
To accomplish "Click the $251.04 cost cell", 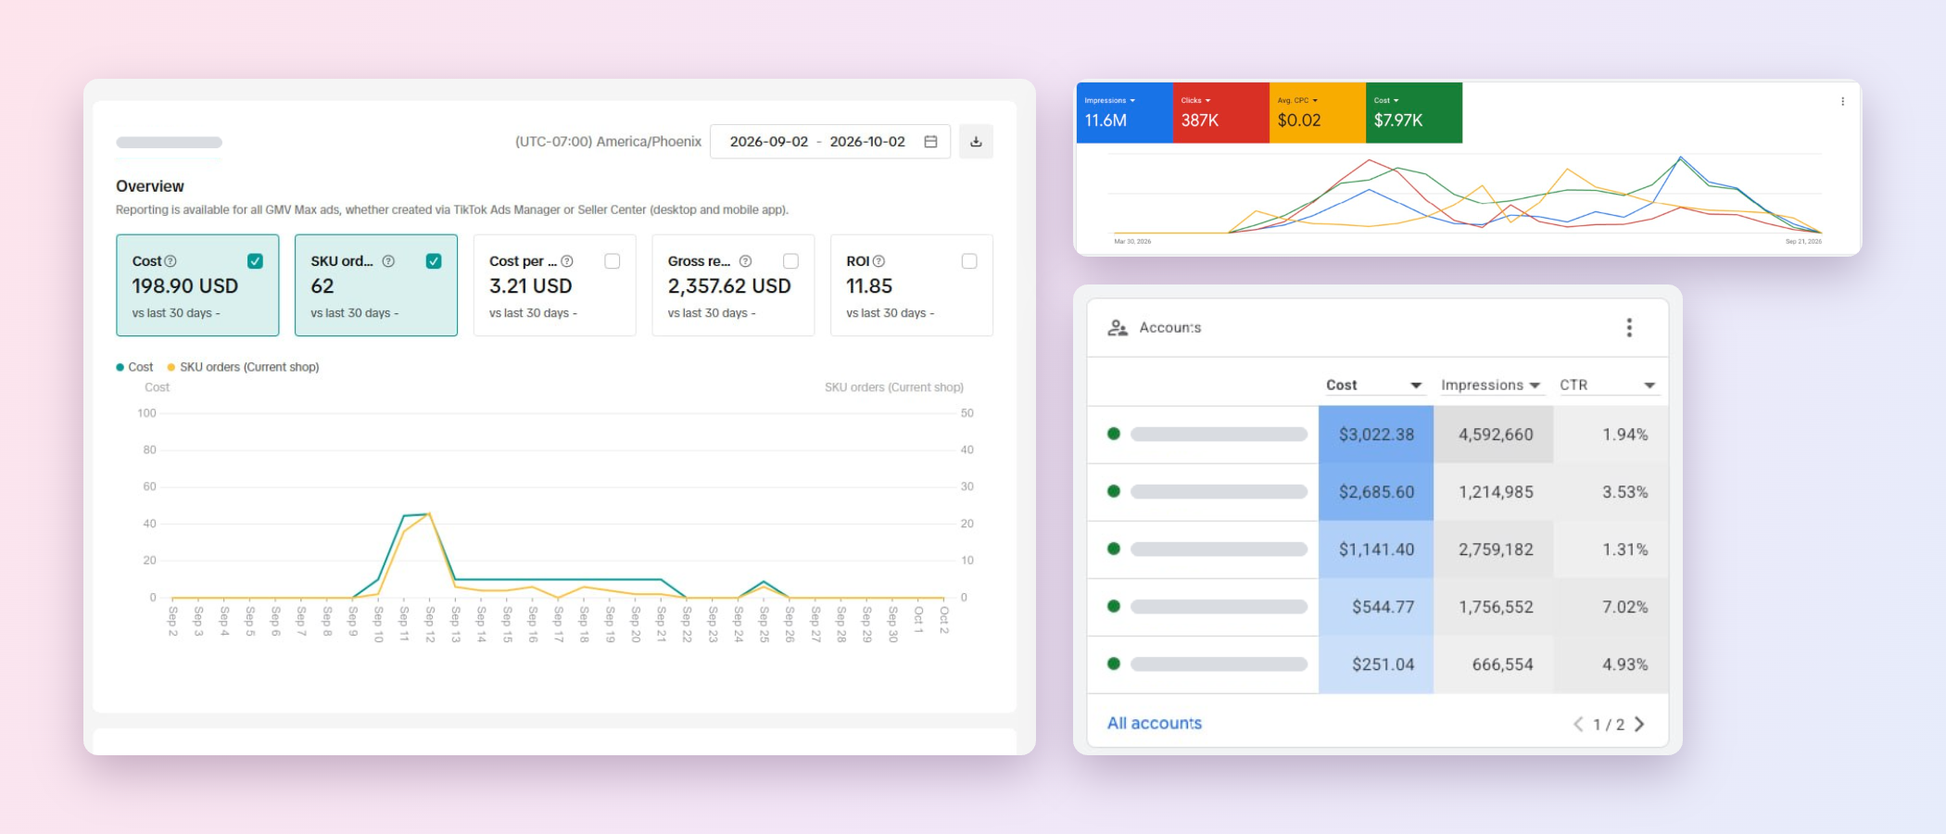I will 1376,664.
